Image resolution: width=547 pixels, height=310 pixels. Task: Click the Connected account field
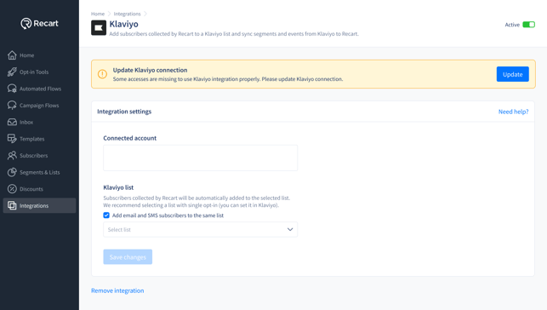200,158
